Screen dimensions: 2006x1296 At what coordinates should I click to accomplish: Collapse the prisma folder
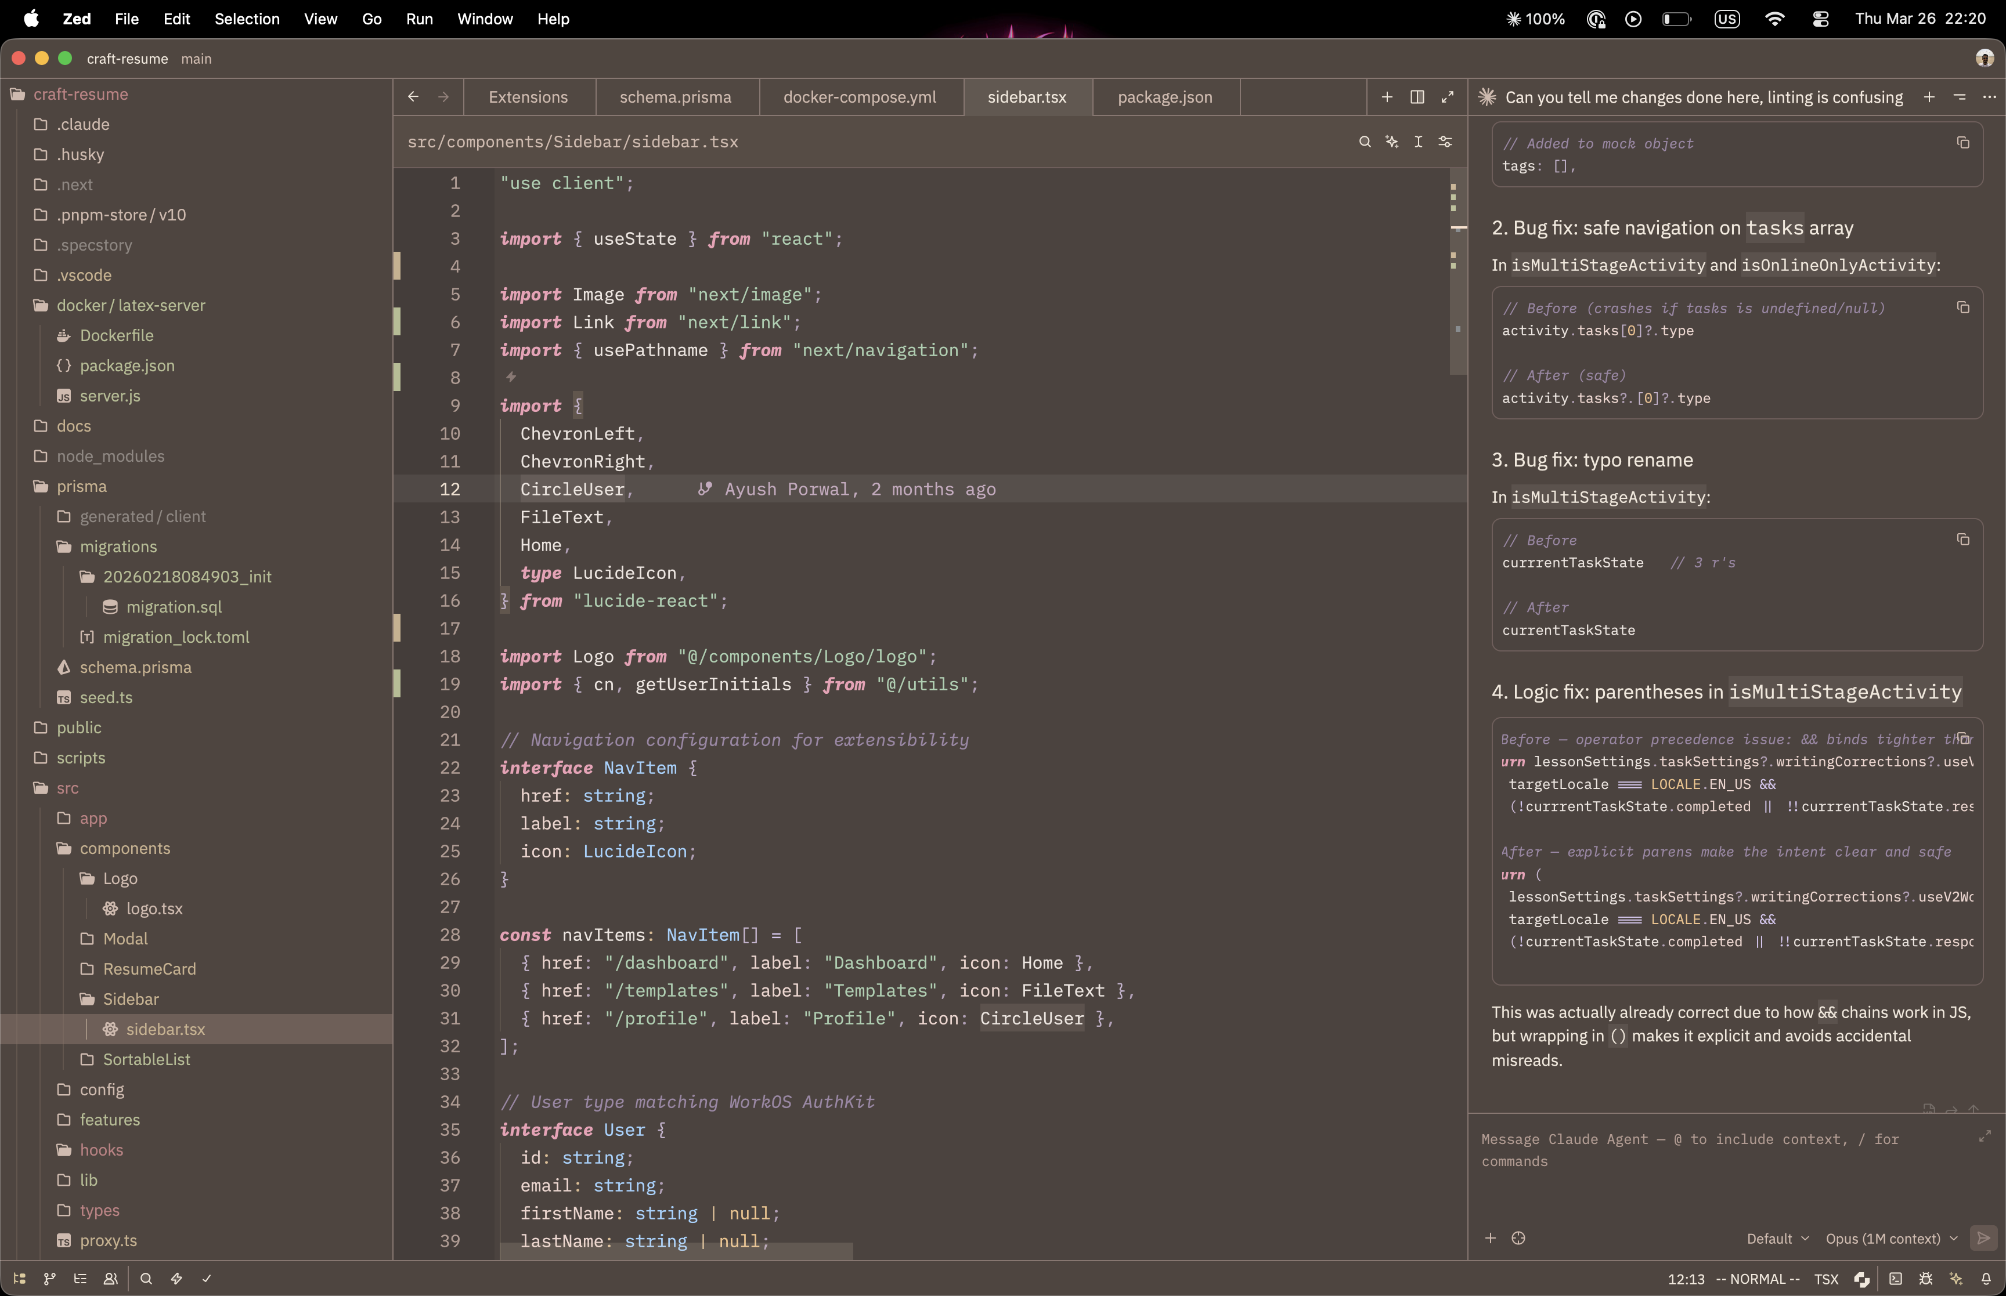81,486
